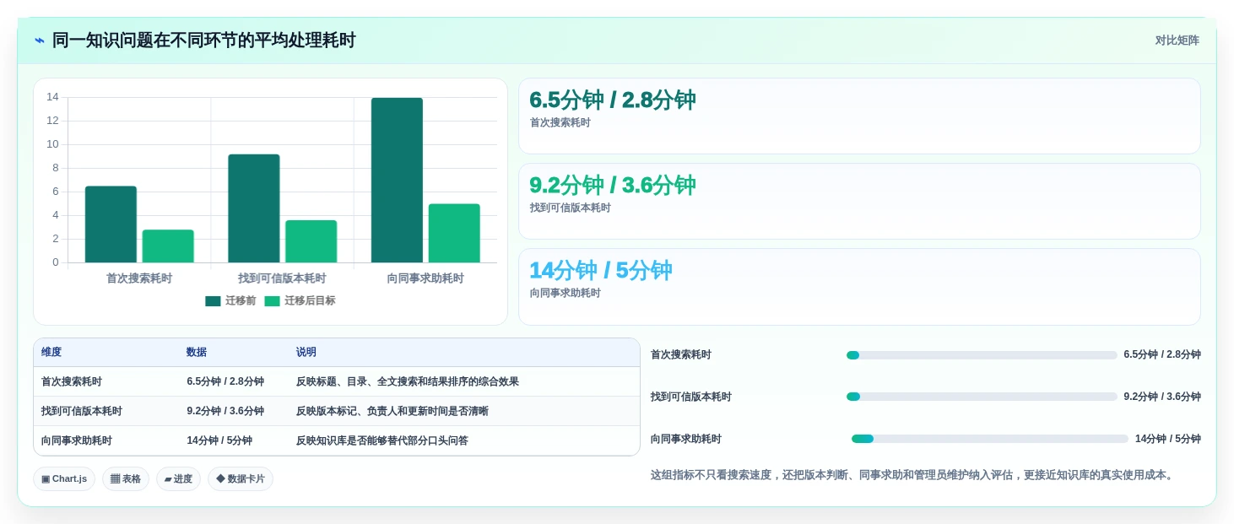
Task: Open the 6.5分钟 / 2.8分钟 data card
Action: point(859,116)
